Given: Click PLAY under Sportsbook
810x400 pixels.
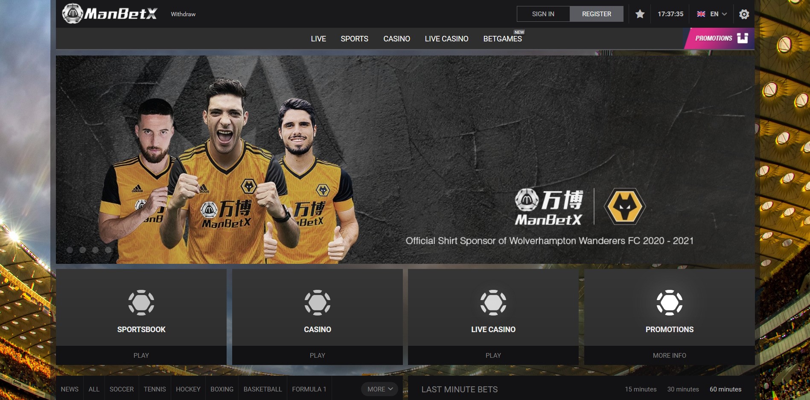Looking at the screenshot, I should coord(141,355).
